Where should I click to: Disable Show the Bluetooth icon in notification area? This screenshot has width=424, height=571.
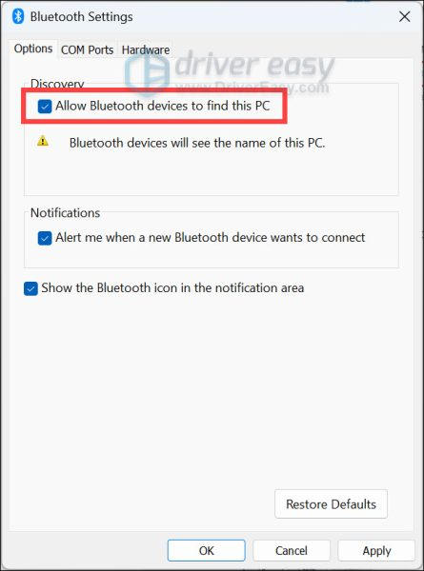click(x=30, y=288)
